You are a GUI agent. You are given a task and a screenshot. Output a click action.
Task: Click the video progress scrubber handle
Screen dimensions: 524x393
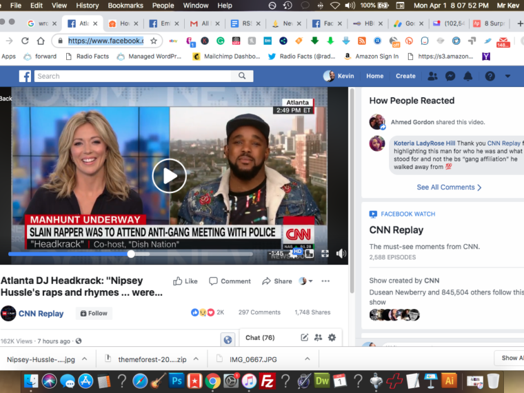pos(131,254)
